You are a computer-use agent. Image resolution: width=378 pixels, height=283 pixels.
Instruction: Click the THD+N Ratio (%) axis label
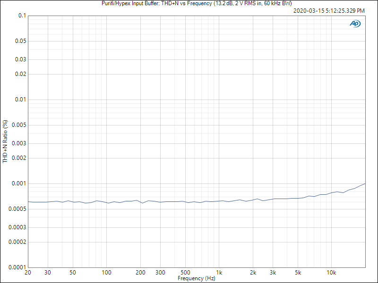(x=5, y=141)
